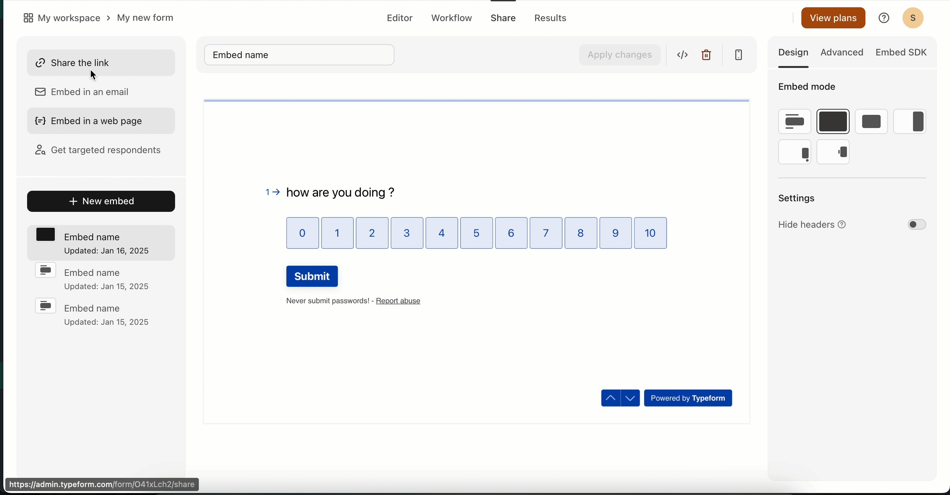The width and height of the screenshot is (950, 495).
Task: Switch to the Embed SDK tab
Action: [901, 53]
